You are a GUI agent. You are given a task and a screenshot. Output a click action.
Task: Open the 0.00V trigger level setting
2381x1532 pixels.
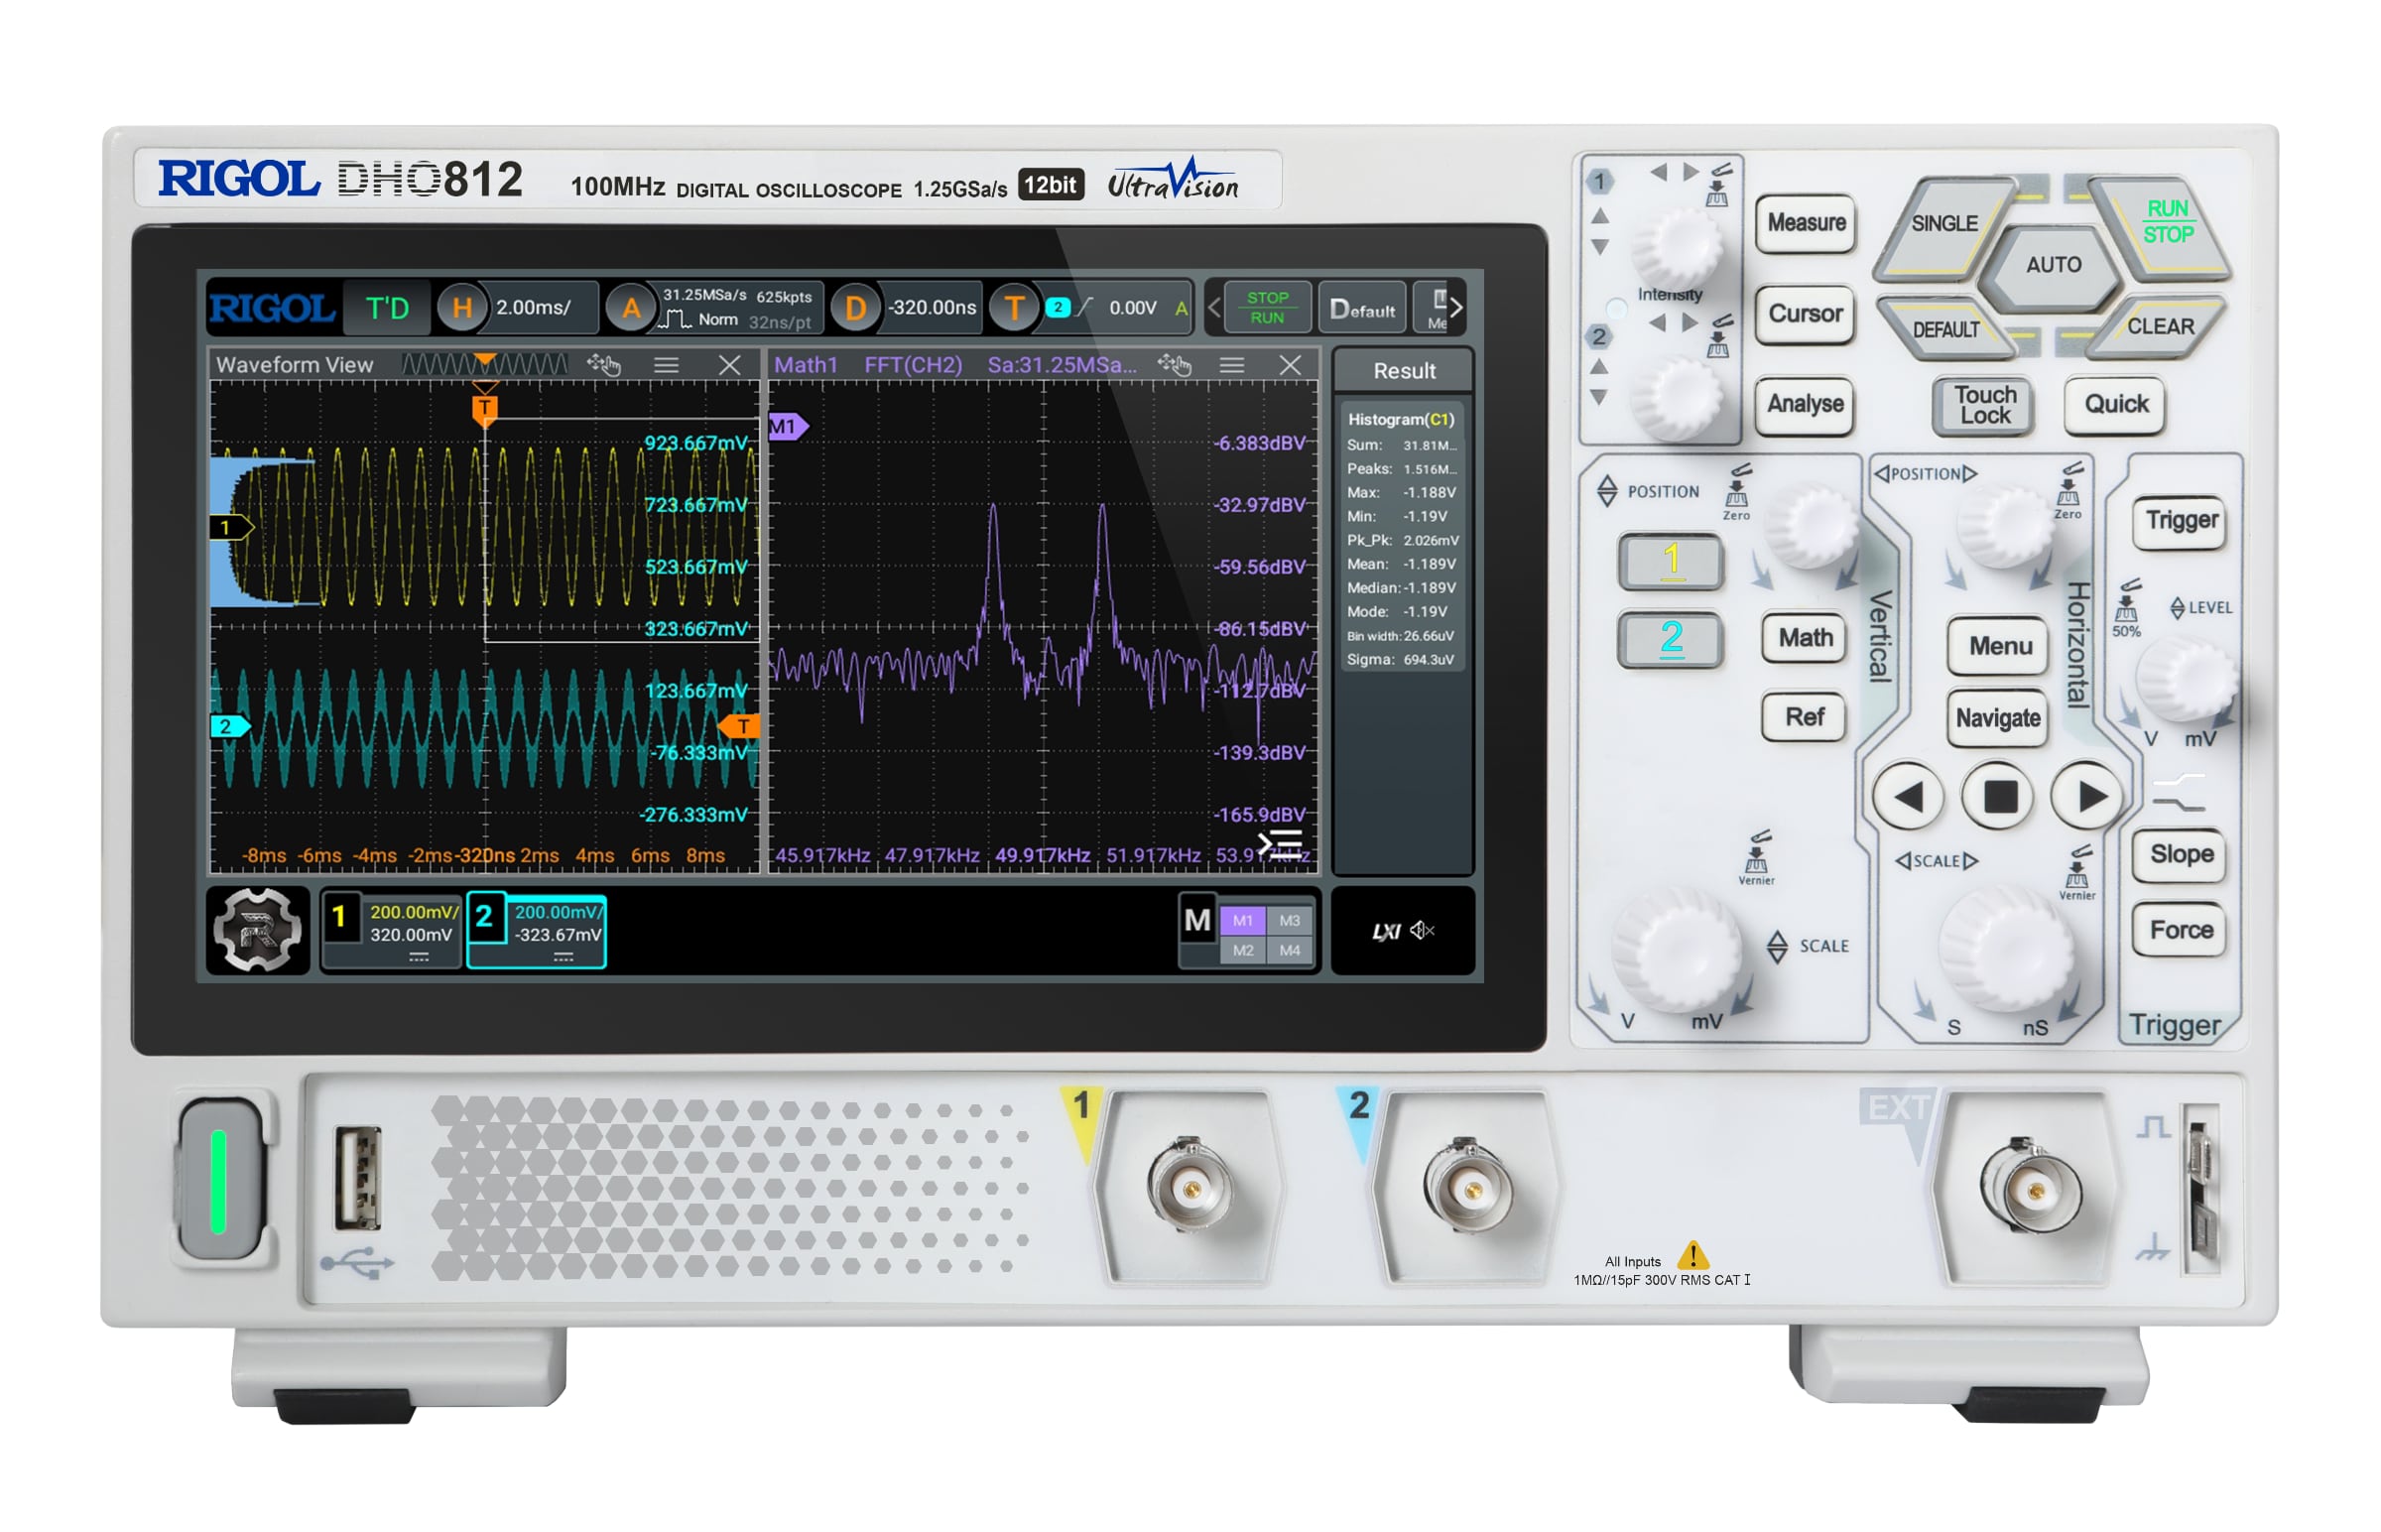point(1133,309)
